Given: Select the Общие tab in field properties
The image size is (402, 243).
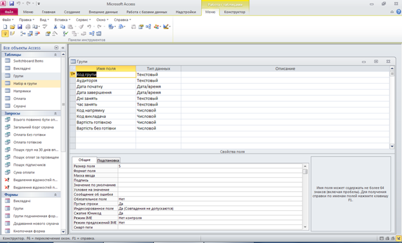Looking at the screenshot, I should click(x=84, y=160).
